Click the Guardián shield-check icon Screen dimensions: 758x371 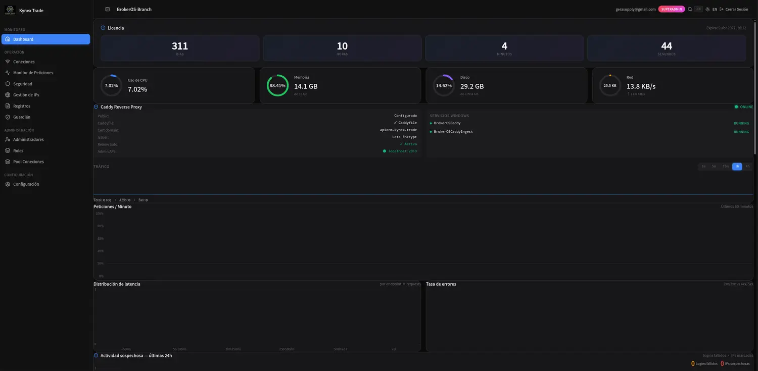pos(8,117)
